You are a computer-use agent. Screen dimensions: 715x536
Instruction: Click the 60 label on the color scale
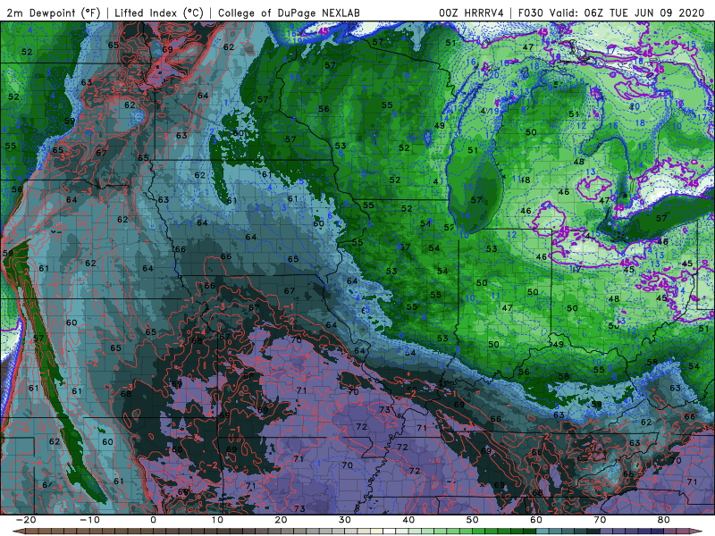coord(536,520)
